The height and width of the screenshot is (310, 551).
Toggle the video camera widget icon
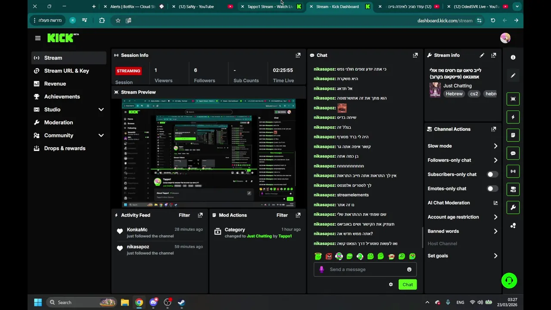[x=513, y=189]
